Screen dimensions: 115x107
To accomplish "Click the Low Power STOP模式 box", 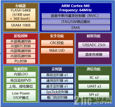I will pyautogui.click(x=21, y=96).
